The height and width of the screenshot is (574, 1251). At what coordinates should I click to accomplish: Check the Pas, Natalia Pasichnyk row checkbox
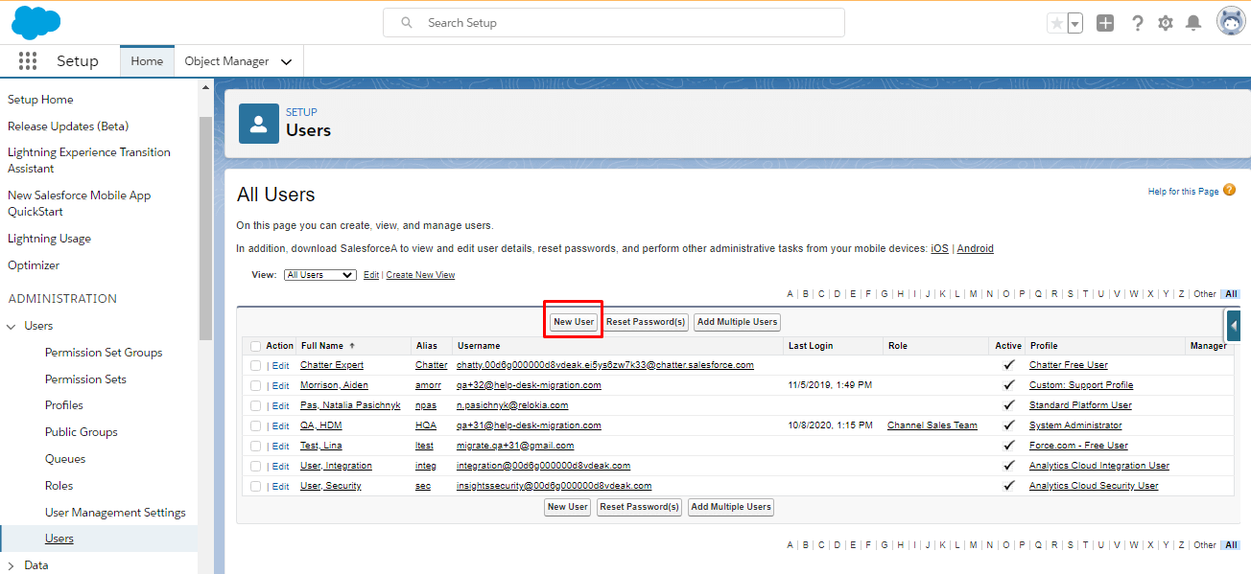click(255, 405)
